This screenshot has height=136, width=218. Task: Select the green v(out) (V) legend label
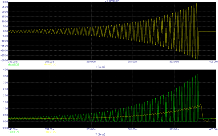(14, 64)
